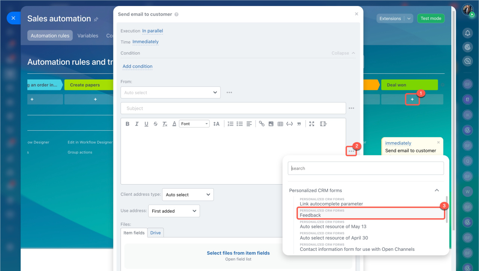The image size is (479, 271).
Task: Insert a table using the toolbar icon
Action: (x=280, y=124)
